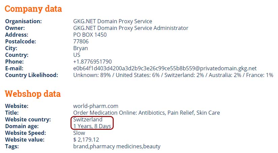Click the domain age 1 Years, 8 Days
Viewport: 278px width, 153px height.
pyautogui.click(x=92, y=126)
